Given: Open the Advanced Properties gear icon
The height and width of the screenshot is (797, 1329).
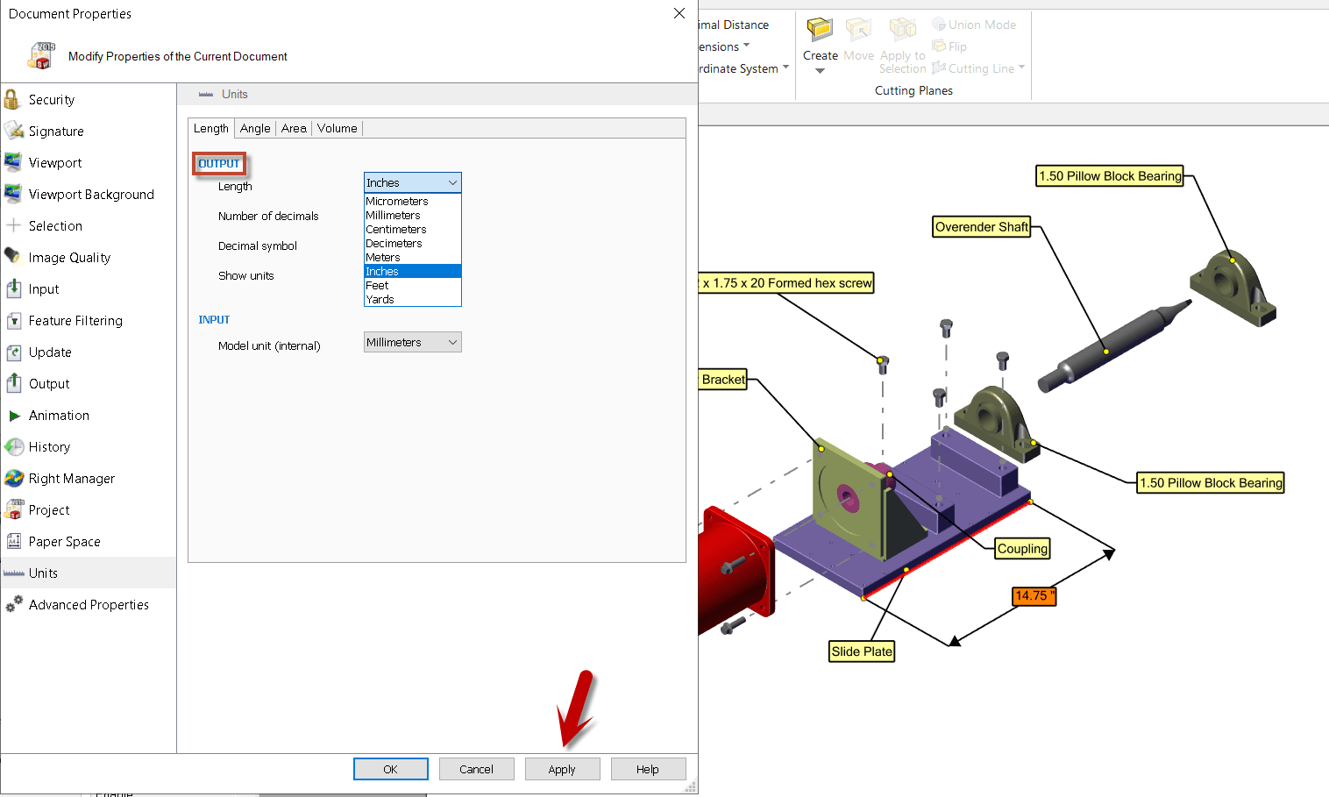Looking at the screenshot, I should click(13, 605).
